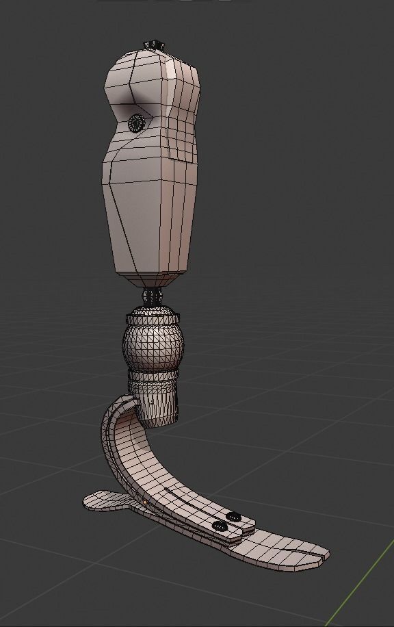Screen dimensions: 394x627
Task: Select the lower bolt on foot blade
Action: tap(220, 526)
